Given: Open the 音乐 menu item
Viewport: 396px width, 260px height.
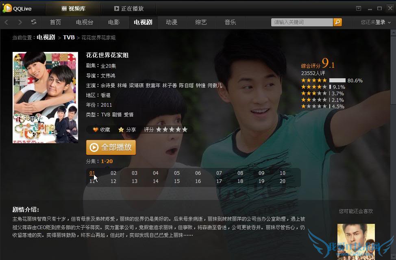Looking at the screenshot, I should coord(231,22).
